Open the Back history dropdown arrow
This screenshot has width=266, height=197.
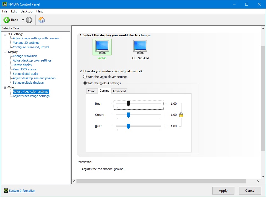[23, 20]
